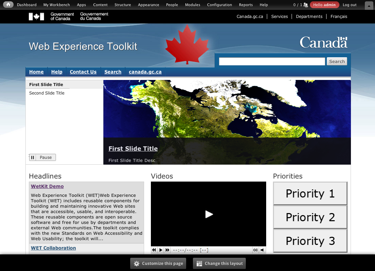This screenshot has height=271, width=375.
Task: Open First Slide Title link on slide
Action: tap(133, 149)
